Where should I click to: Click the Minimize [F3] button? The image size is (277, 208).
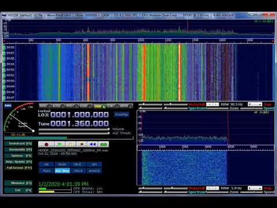[18, 183]
